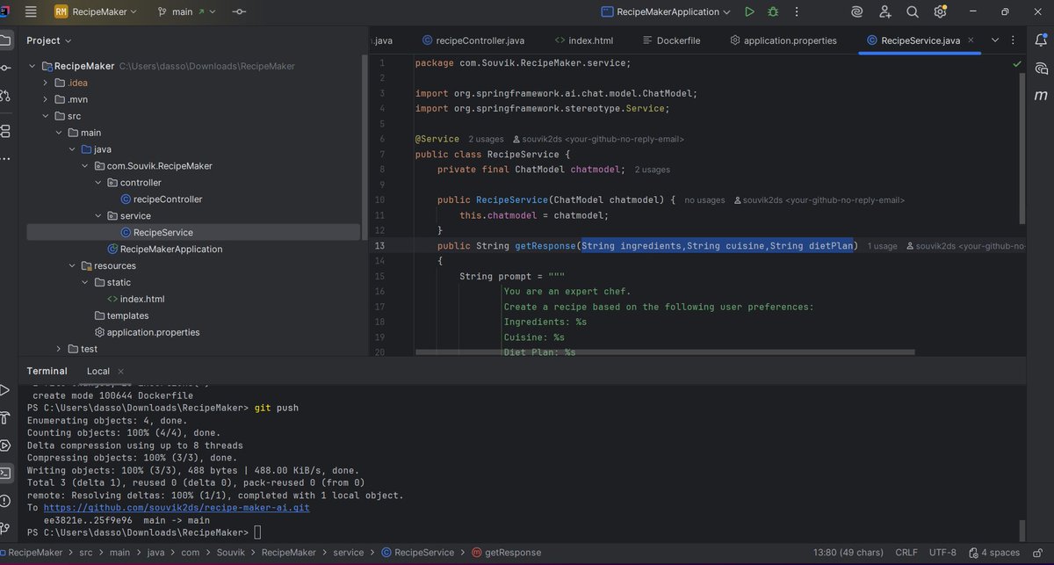Image resolution: width=1054 pixels, height=565 pixels.
Task: Open the Project view options dropdown
Action: point(49,40)
